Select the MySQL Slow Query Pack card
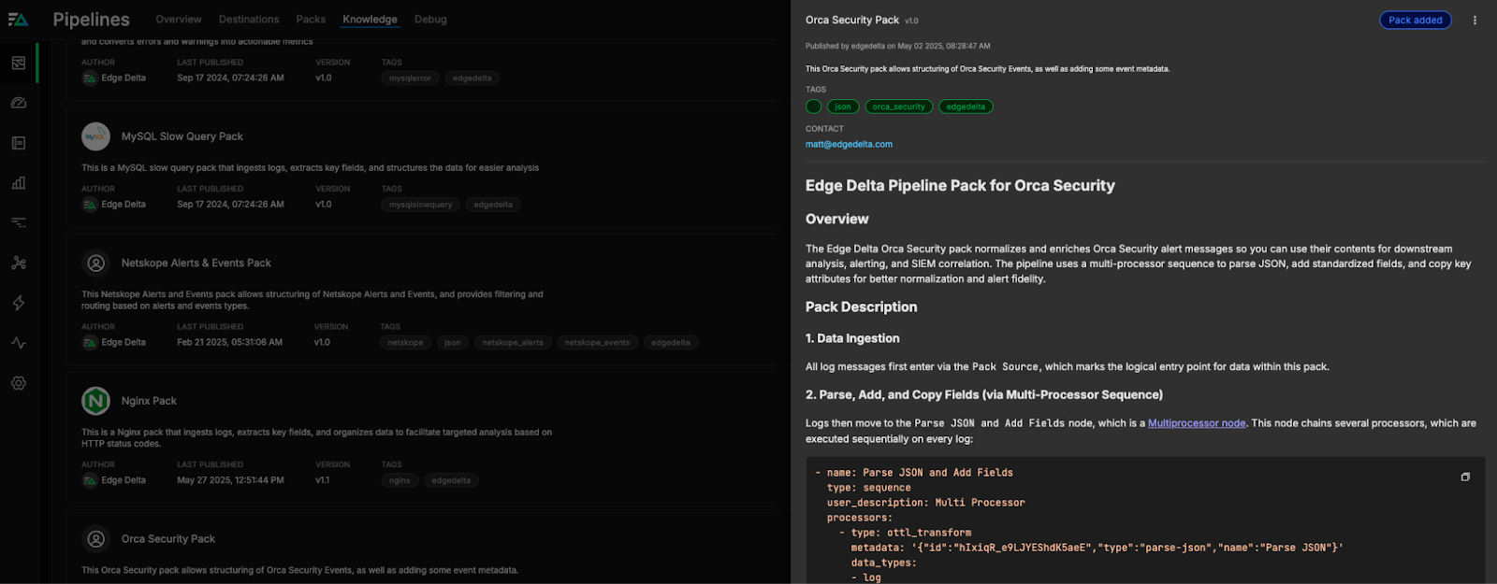This screenshot has width=1497, height=584. point(182,136)
